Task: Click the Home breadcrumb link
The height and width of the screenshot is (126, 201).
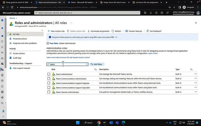Action: coord(12,18)
